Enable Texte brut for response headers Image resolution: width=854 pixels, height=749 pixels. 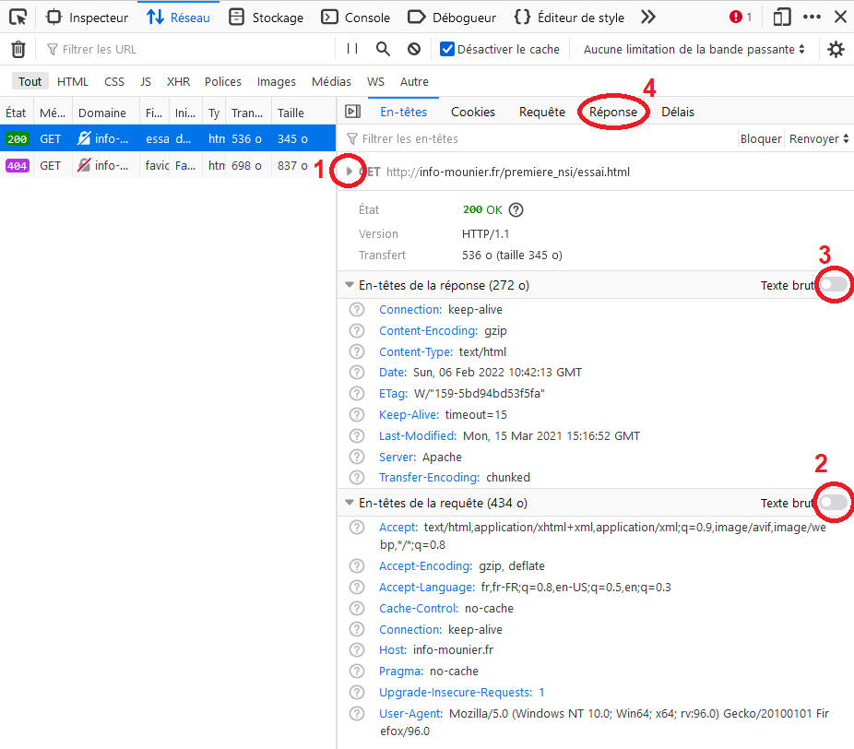[x=834, y=285]
